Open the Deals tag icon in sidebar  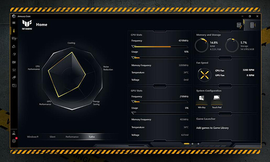pyautogui.click(x=14, y=78)
